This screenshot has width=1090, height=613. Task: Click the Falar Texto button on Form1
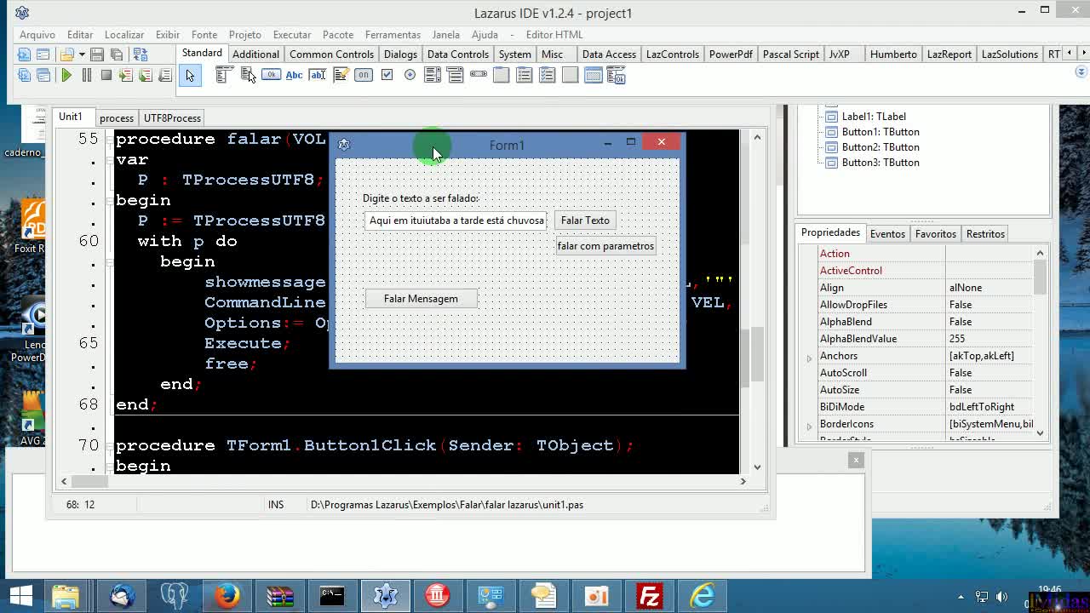pyautogui.click(x=585, y=220)
